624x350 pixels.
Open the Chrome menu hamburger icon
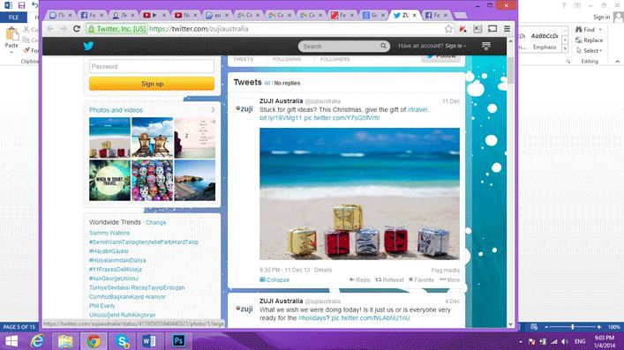[x=507, y=28]
